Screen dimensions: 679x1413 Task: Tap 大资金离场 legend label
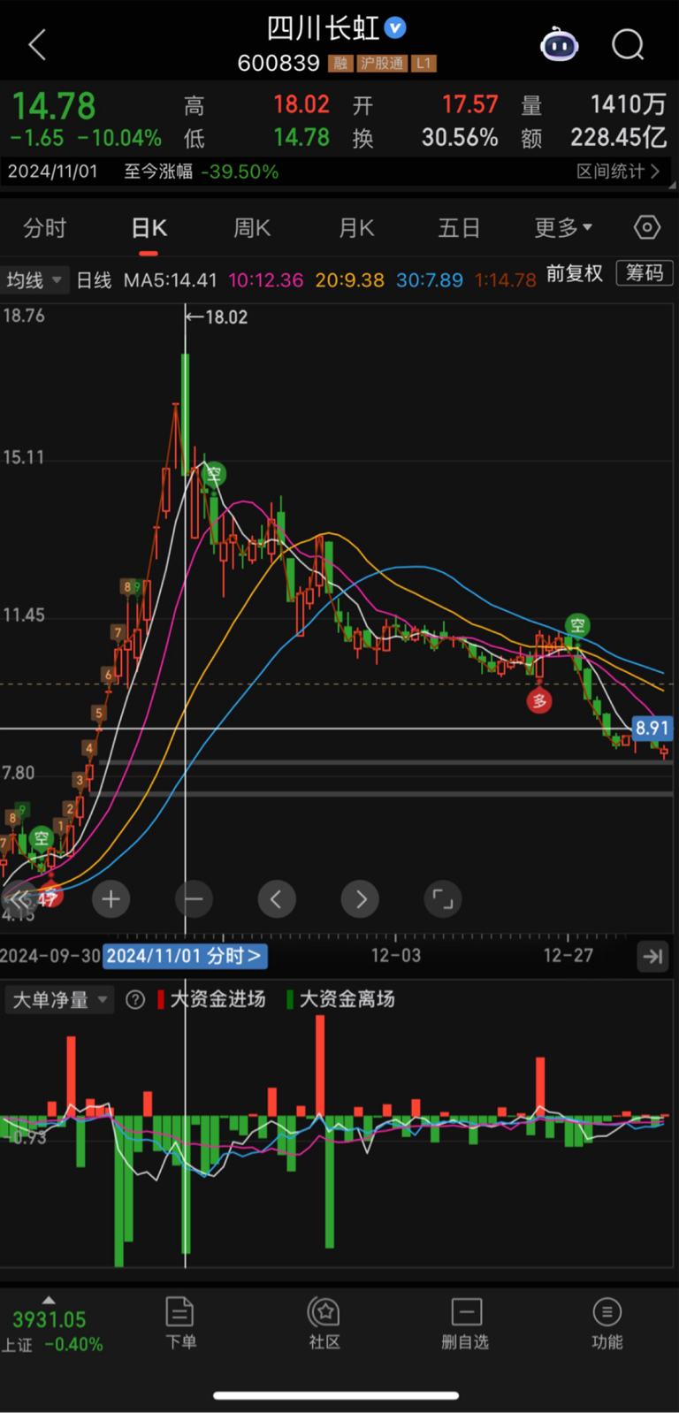pyautogui.click(x=347, y=999)
